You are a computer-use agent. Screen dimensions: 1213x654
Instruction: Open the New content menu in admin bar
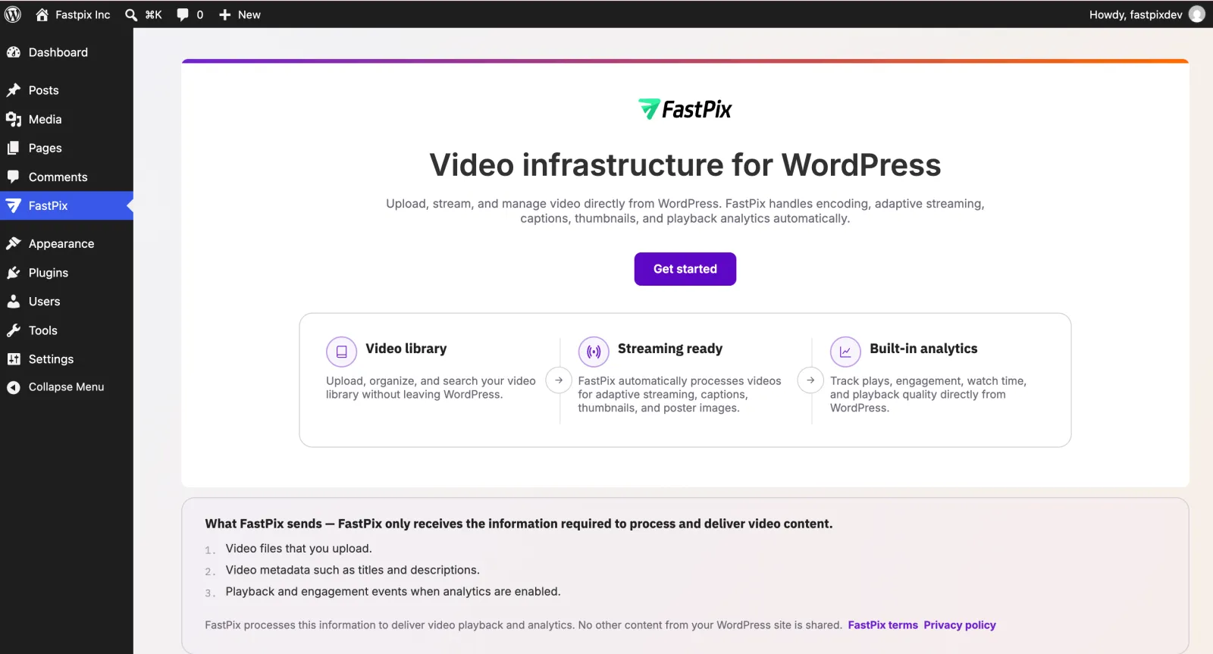(x=240, y=14)
